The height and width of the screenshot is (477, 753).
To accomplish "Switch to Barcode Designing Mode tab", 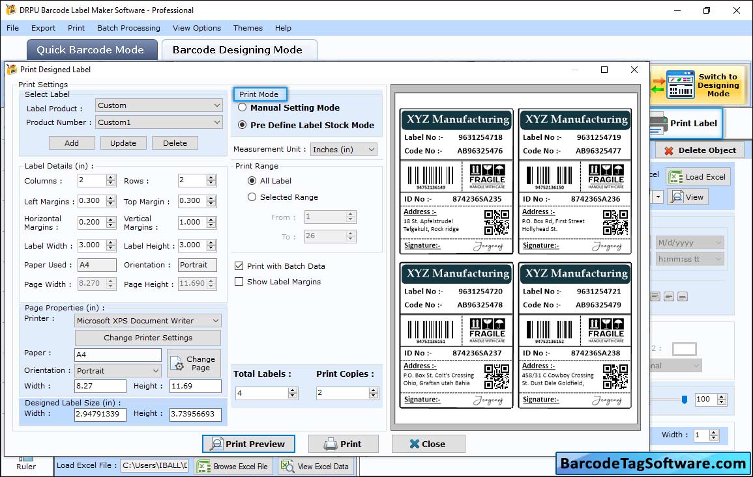I will (237, 50).
